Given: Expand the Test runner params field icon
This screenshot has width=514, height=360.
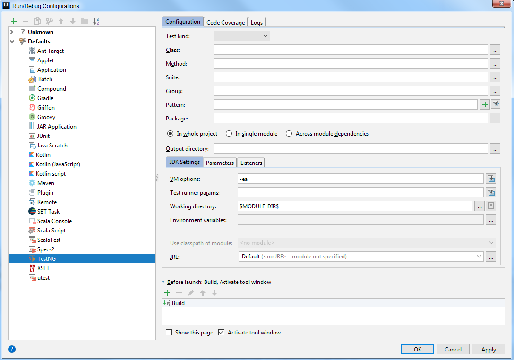Looking at the screenshot, I should point(491,192).
